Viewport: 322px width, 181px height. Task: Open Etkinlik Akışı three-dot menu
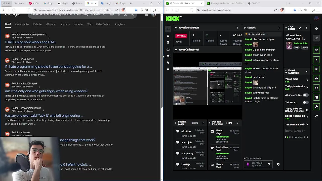[x=203, y=123]
